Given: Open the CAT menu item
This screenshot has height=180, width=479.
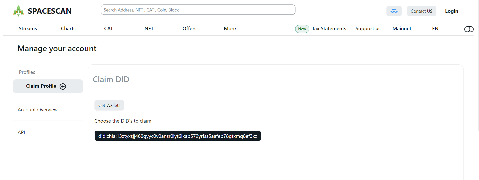Looking at the screenshot, I should (108, 29).
